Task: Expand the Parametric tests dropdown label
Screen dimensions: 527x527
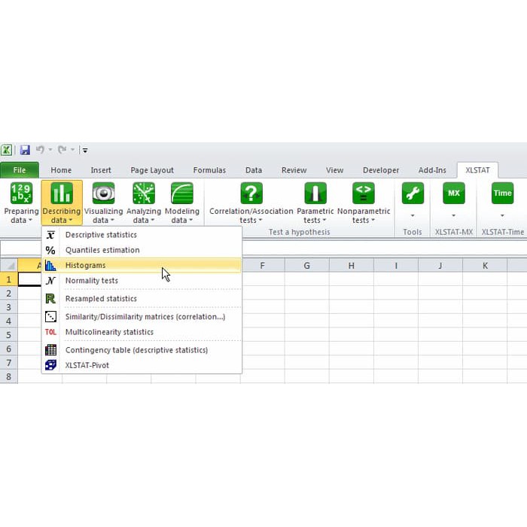Action: (x=315, y=215)
